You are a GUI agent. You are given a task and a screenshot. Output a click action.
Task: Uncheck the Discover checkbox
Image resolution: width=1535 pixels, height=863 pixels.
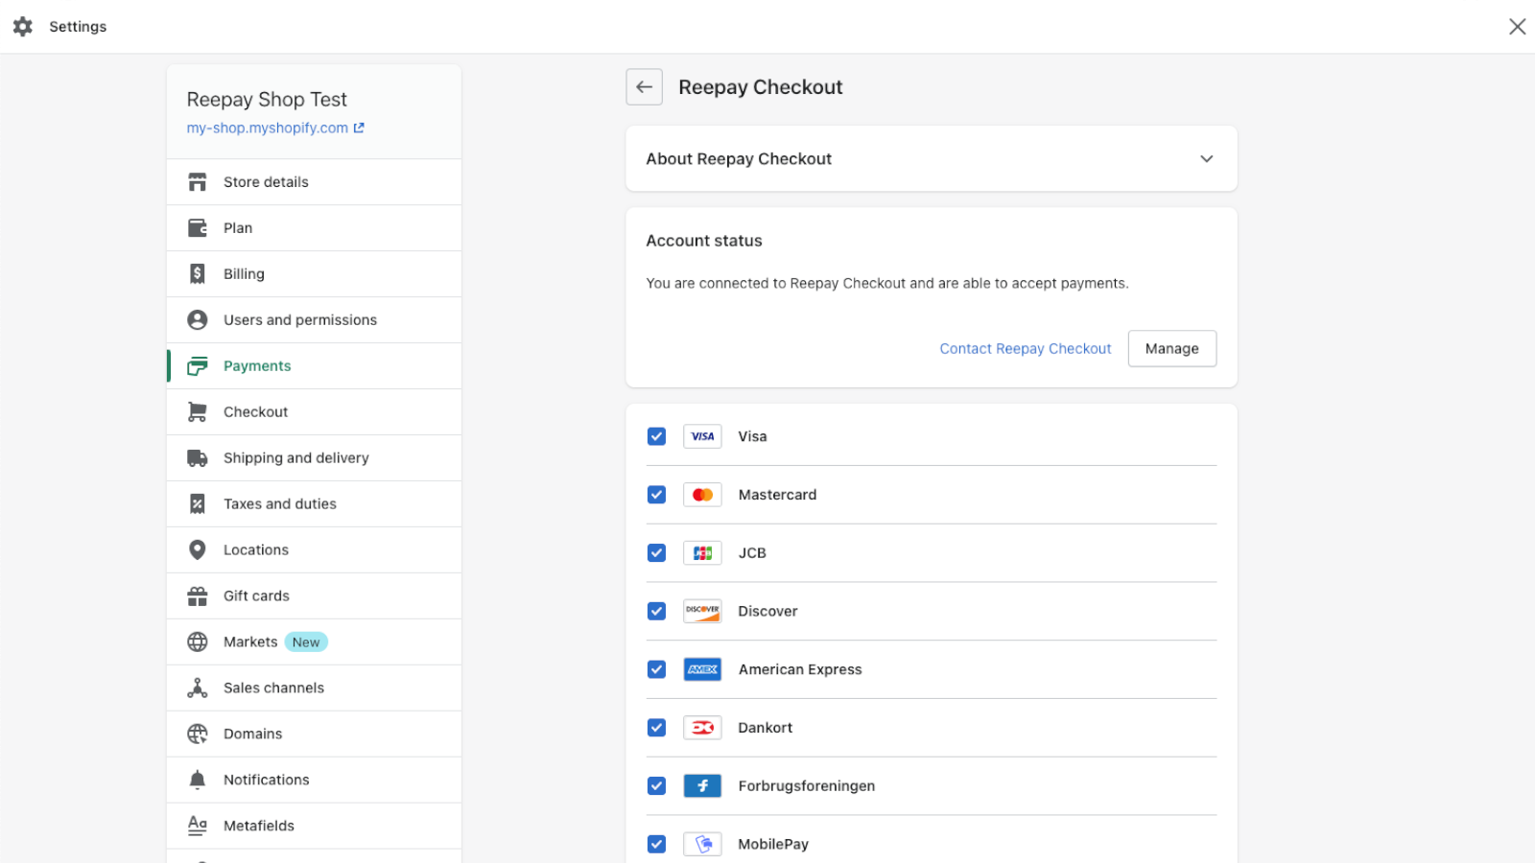click(x=656, y=612)
